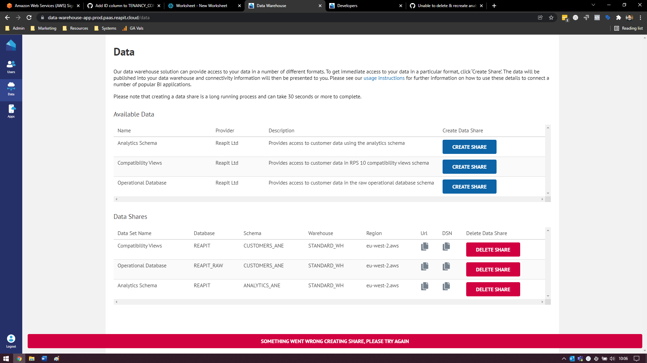
Task: Open Microsoft Word from the taskbar
Action: [44, 358]
